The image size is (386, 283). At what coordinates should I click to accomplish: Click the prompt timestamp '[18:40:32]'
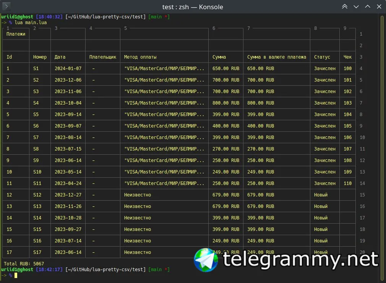coord(49,17)
